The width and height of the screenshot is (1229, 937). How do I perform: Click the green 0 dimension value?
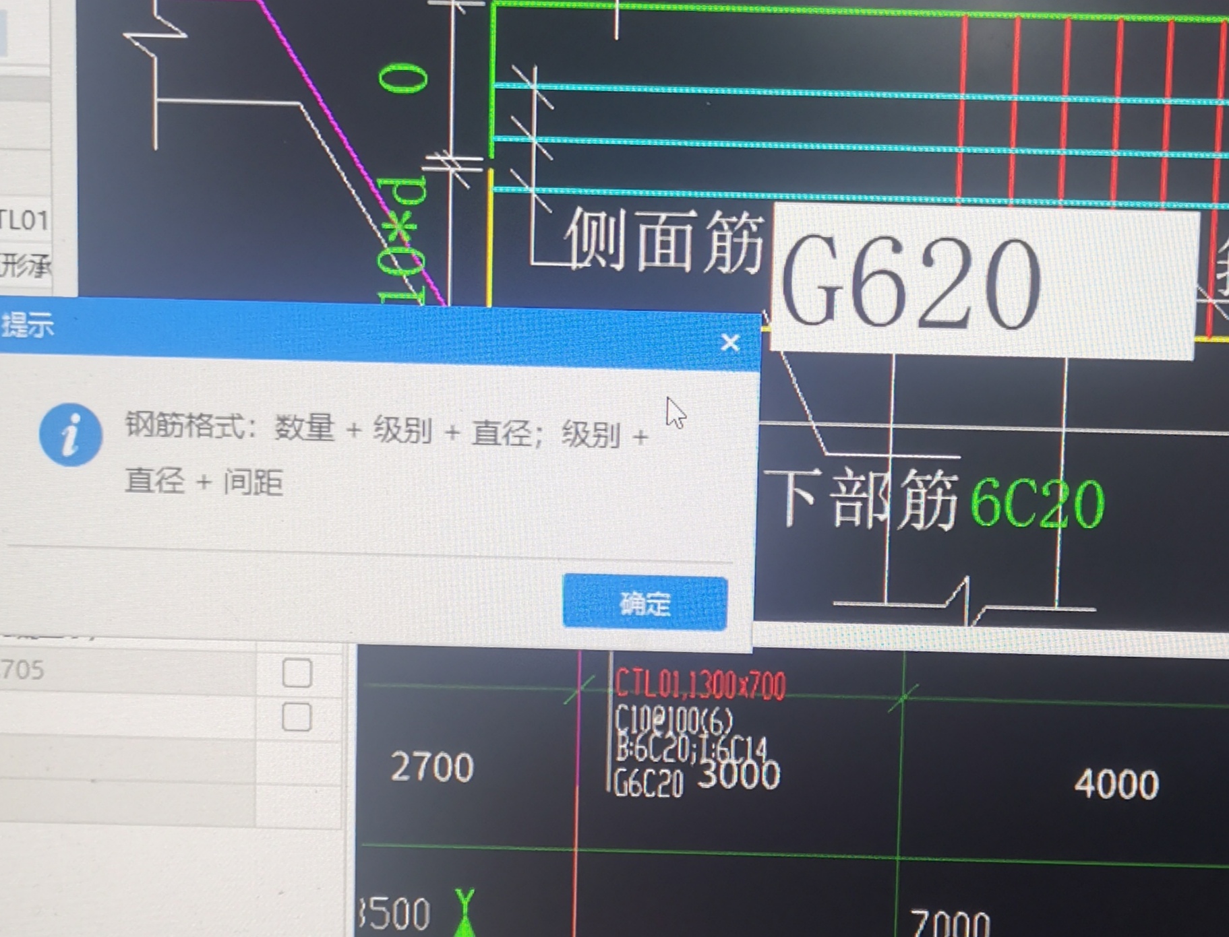click(403, 78)
